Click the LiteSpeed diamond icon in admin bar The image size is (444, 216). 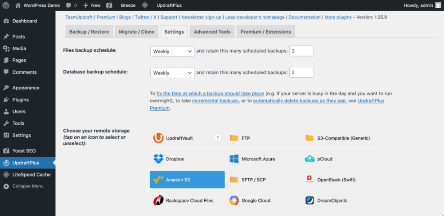pyautogui.click(x=145, y=5)
